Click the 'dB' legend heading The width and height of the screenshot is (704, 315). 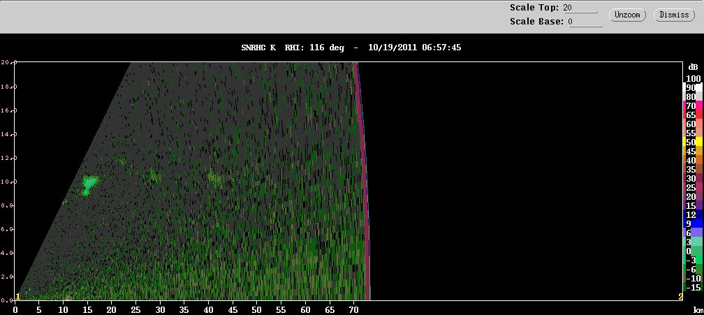(693, 67)
